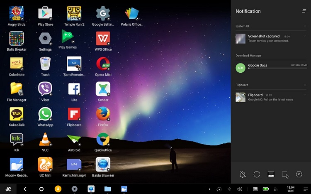Viewport: 311px width, 194px height.
Task: Open File Manager desktop shortcut
Action: pyautogui.click(x=17, y=89)
